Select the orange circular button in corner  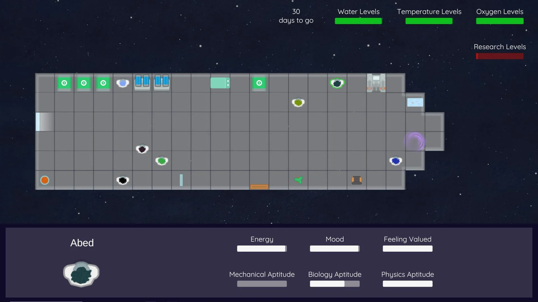click(x=45, y=180)
